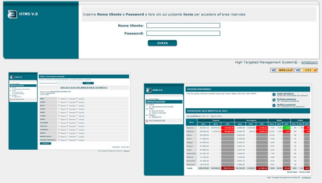Click the Password input field

coord(183,33)
